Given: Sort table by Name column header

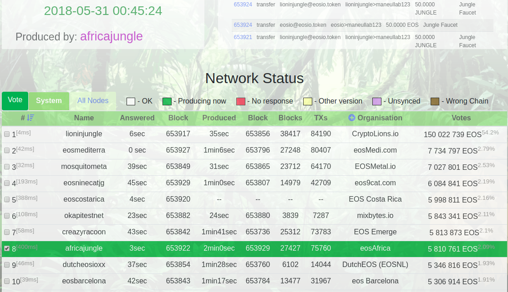Looking at the screenshot, I should (84, 118).
